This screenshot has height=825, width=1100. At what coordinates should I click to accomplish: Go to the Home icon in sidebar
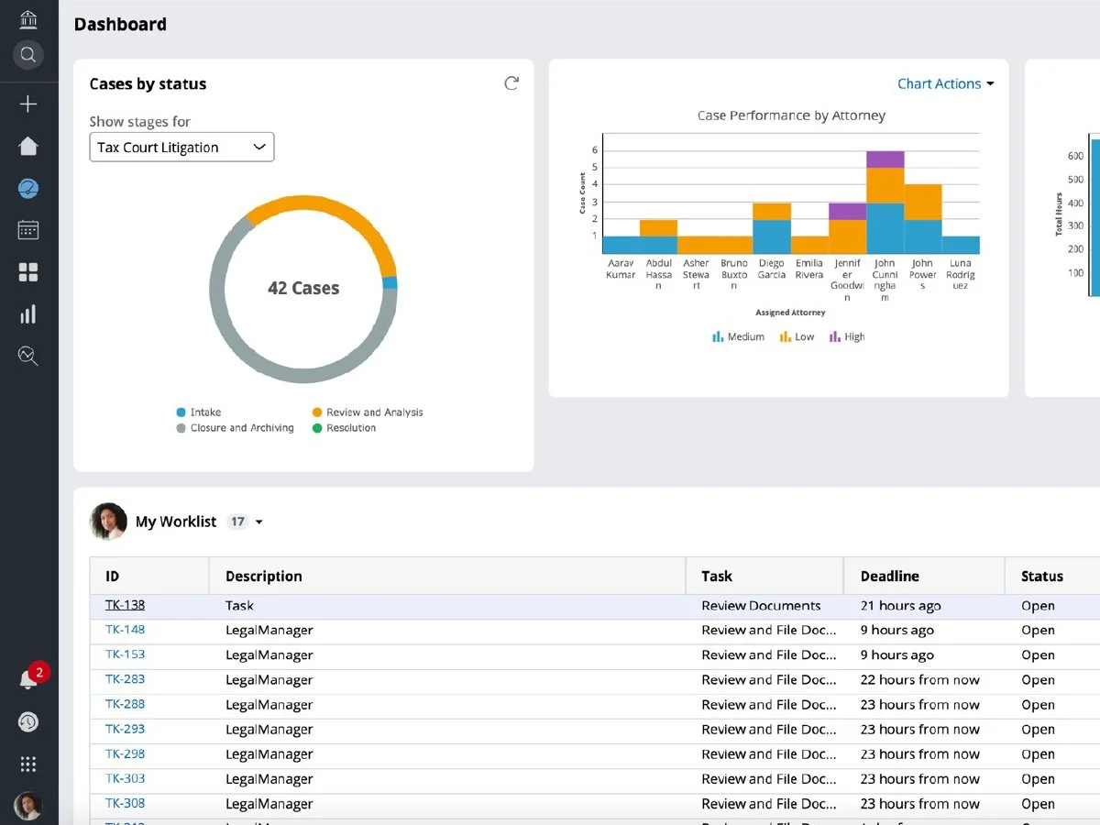tap(28, 146)
